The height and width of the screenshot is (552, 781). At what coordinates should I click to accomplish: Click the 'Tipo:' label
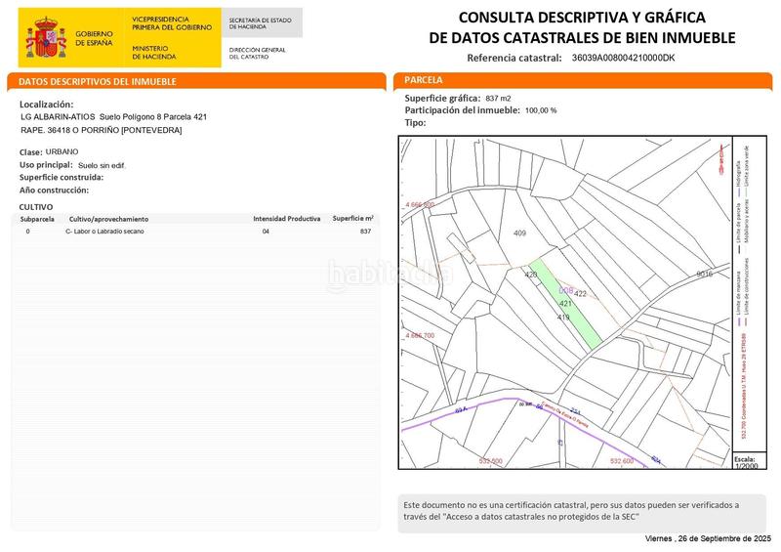point(415,123)
